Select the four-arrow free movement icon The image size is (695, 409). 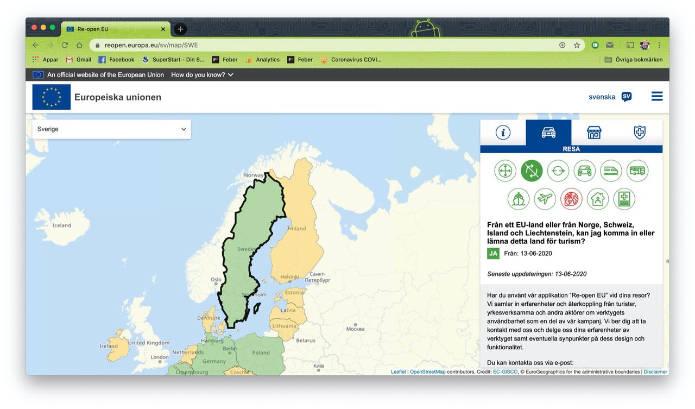pos(505,171)
